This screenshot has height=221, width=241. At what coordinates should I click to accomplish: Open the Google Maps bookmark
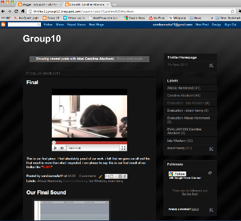click(x=134, y=18)
